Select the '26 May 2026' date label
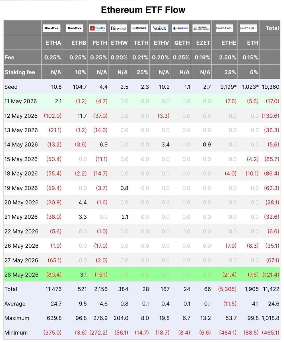Viewport: 284px width, 342px height. tap(21, 246)
